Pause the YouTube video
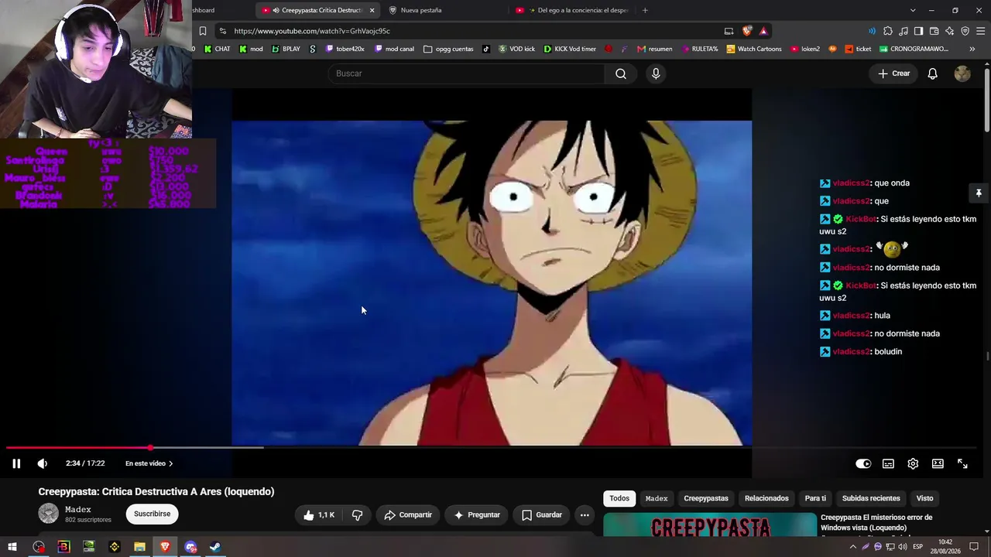The height and width of the screenshot is (557, 991). (16, 463)
